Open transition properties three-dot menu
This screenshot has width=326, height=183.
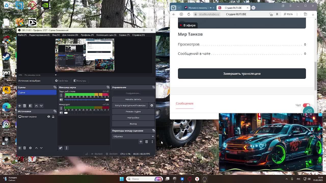[x=152, y=142]
